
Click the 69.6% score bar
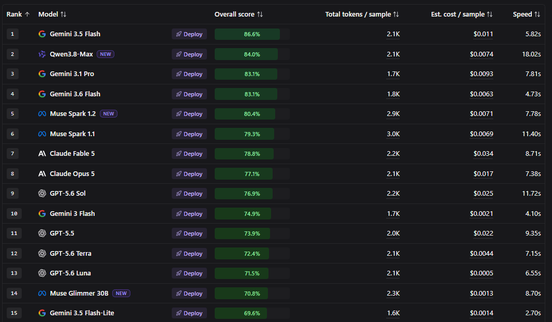coord(252,313)
